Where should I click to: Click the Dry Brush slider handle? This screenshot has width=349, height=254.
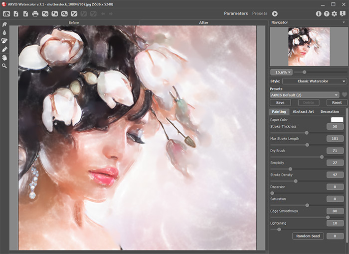tap(322, 157)
